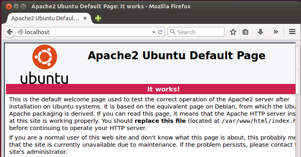Go back with the back arrow button
The width and height of the screenshot is (301, 157).
(x=10, y=32)
